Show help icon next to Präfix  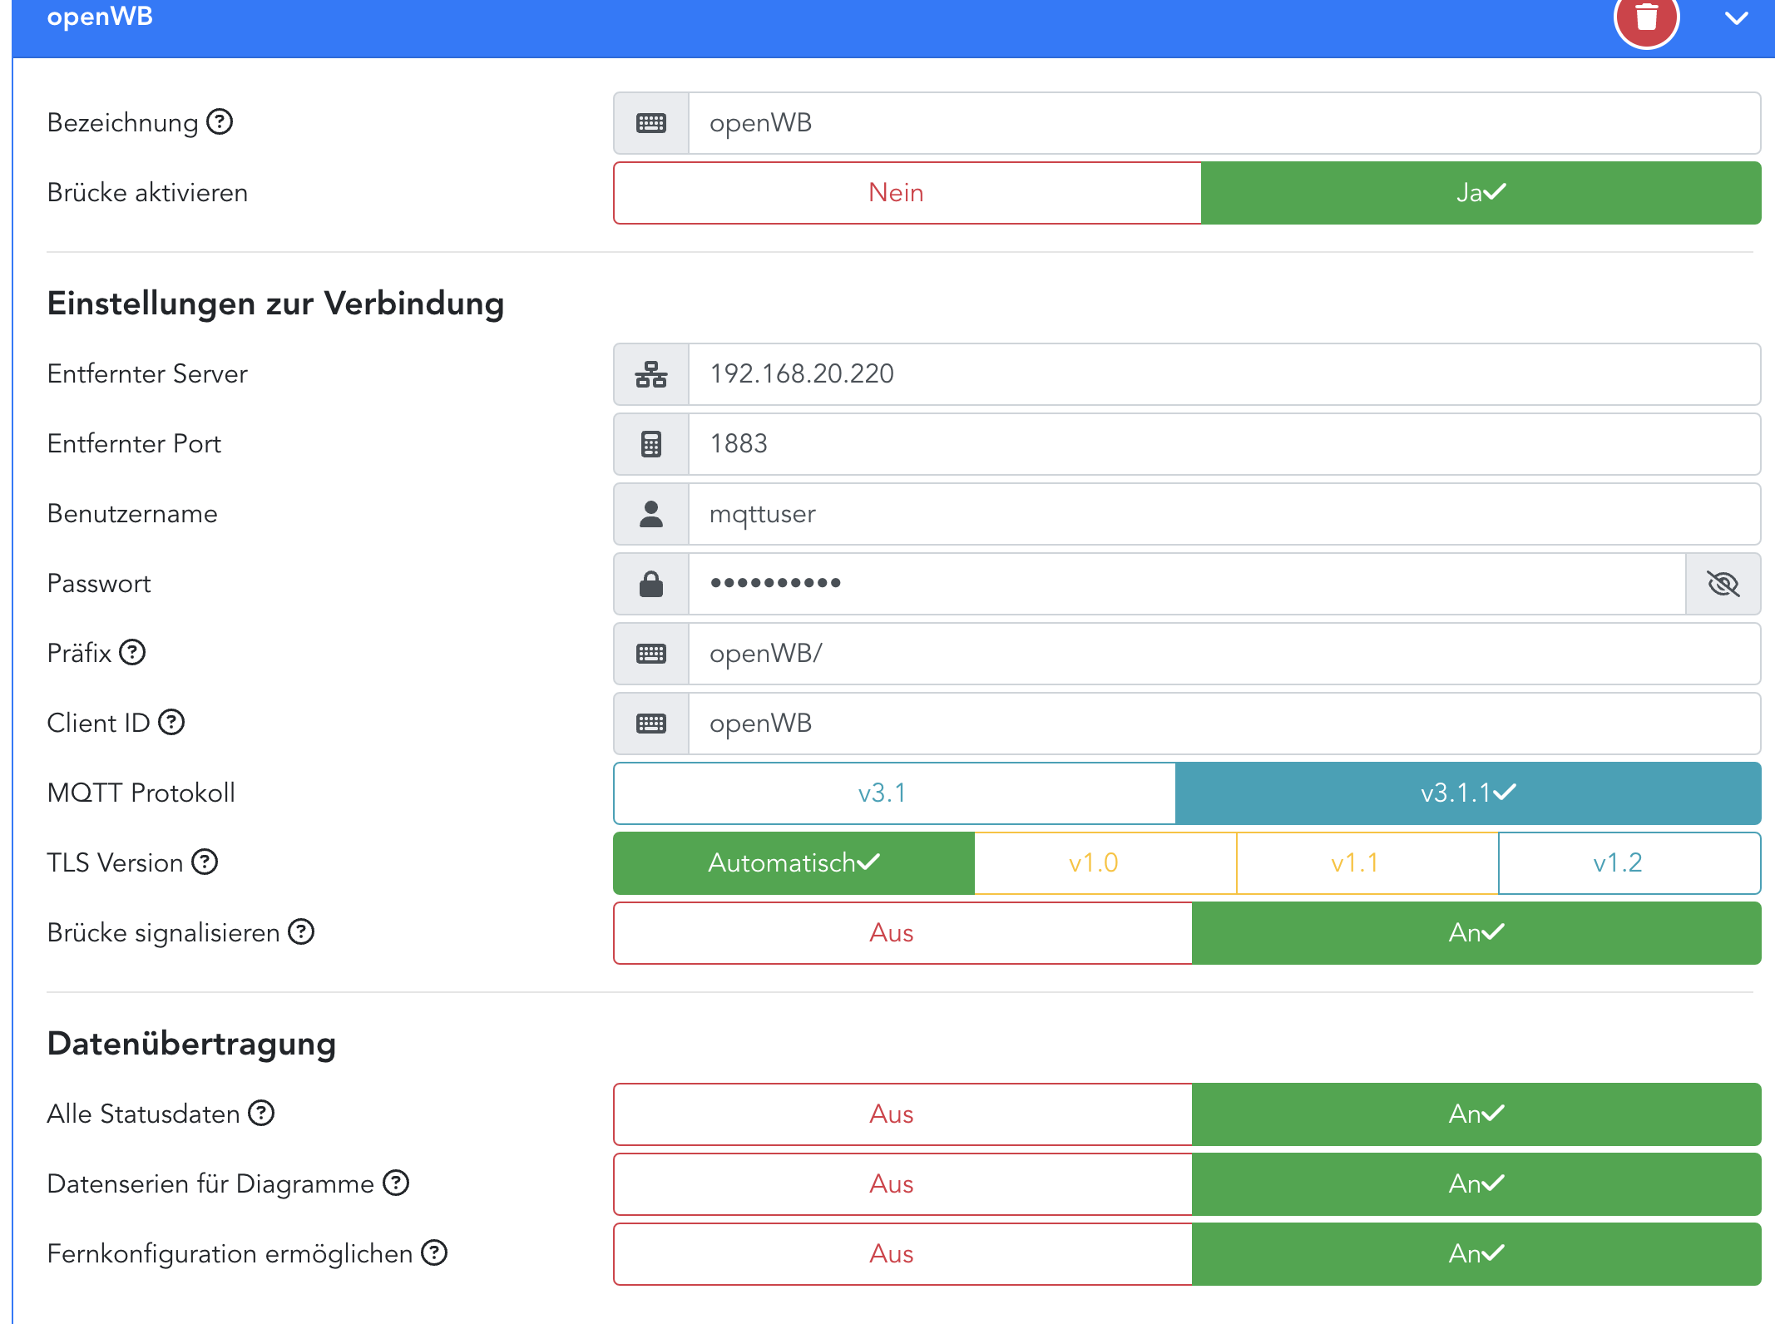(x=132, y=653)
